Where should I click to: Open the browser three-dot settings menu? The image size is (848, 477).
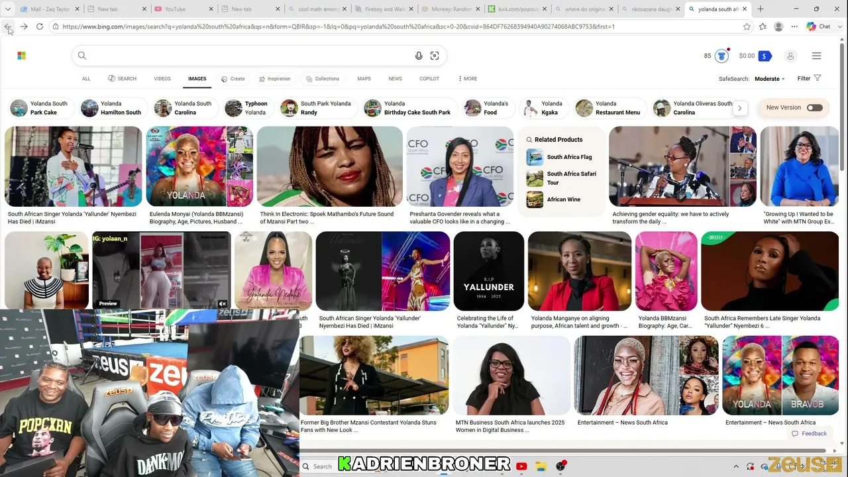794,26
